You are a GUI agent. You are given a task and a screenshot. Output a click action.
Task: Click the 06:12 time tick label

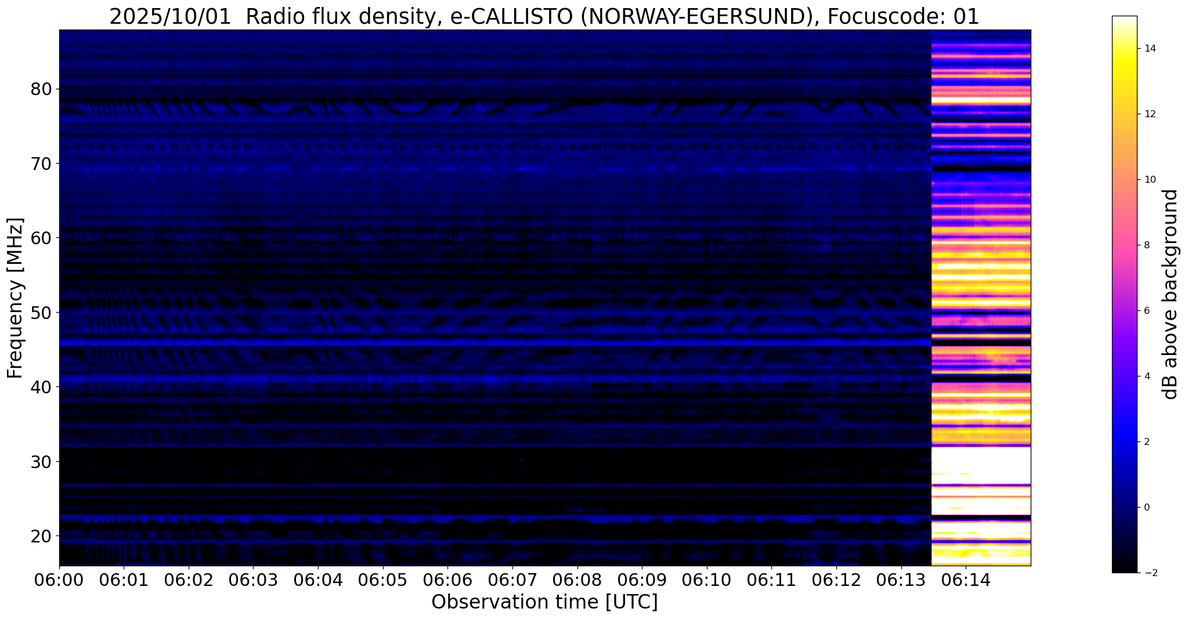coord(836,581)
